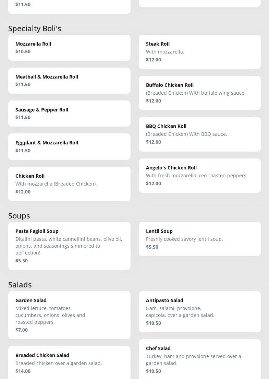This screenshot has width=269, height=379.
Task: Open the Lentil Soup item
Action: click(x=199, y=239)
